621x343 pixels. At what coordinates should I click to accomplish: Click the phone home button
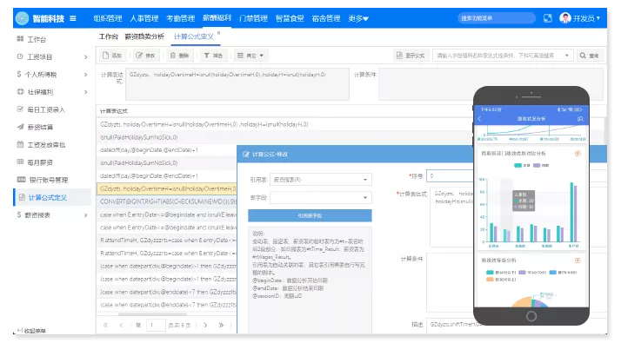(x=531, y=316)
